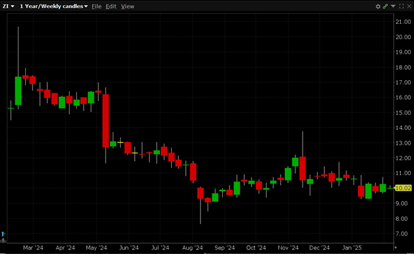Open the chart settings gear icon
Image resolution: width=414 pixels, height=254 pixels.
point(378,7)
